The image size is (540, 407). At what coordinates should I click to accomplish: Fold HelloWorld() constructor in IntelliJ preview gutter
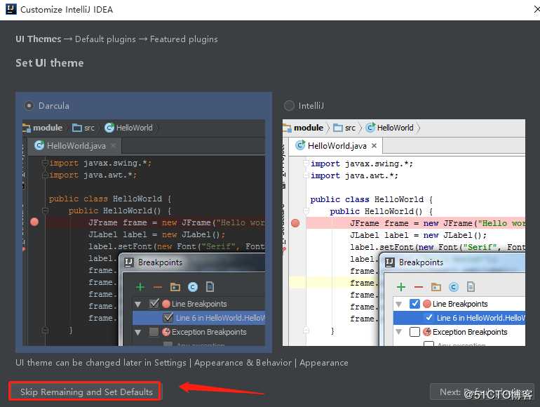[x=306, y=211]
